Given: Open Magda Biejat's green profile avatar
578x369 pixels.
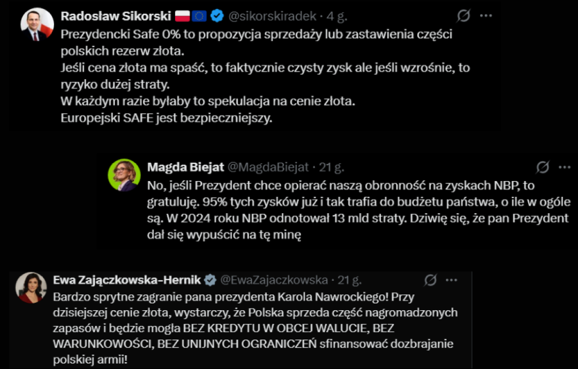Looking at the screenshot, I should coord(124,175).
